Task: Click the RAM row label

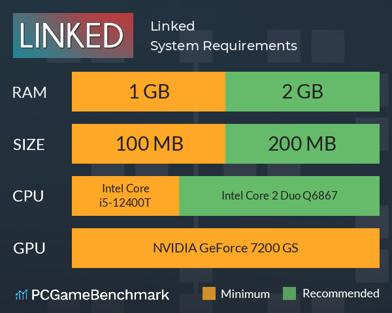Action: pos(29,93)
